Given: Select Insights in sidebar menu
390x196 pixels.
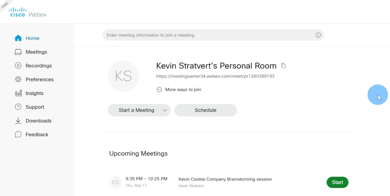Looking at the screenshot, I should click(34, 93).
